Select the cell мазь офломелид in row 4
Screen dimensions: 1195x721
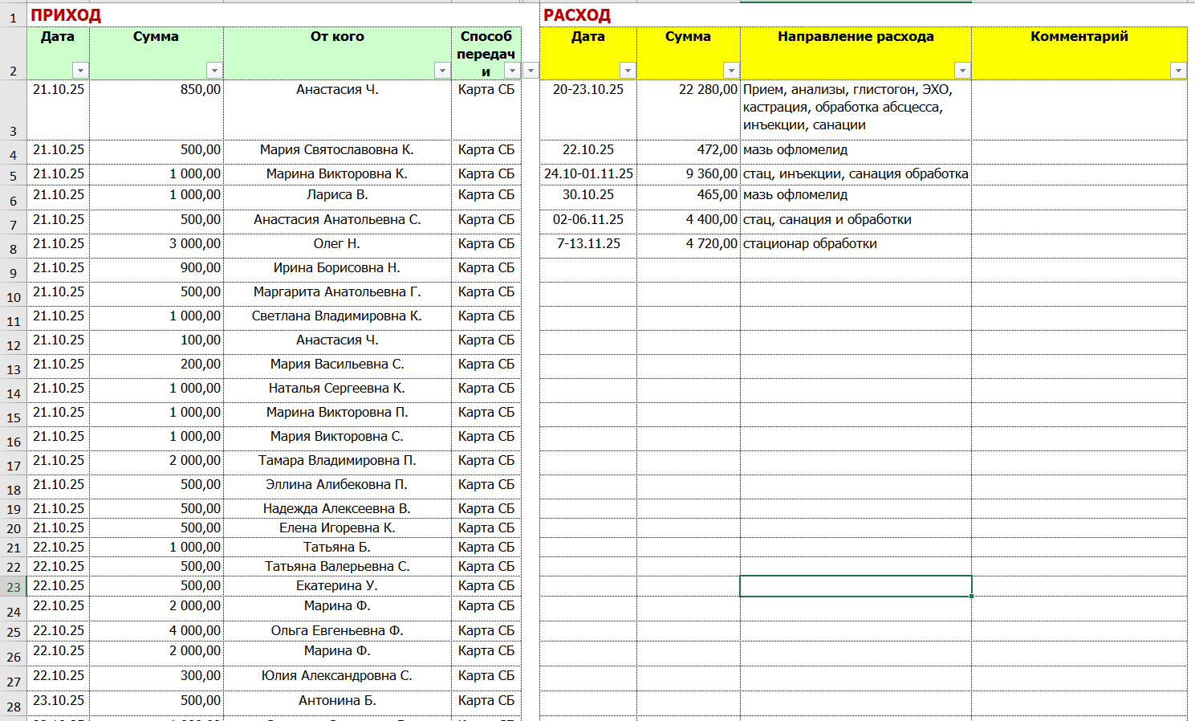[856, 150]
